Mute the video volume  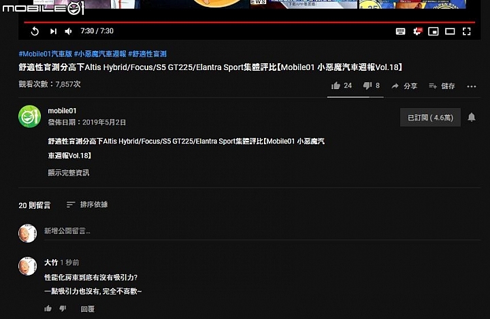coord(68,31)
